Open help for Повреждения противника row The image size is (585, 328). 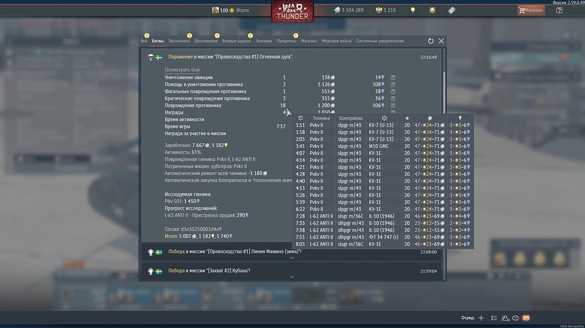393,106
